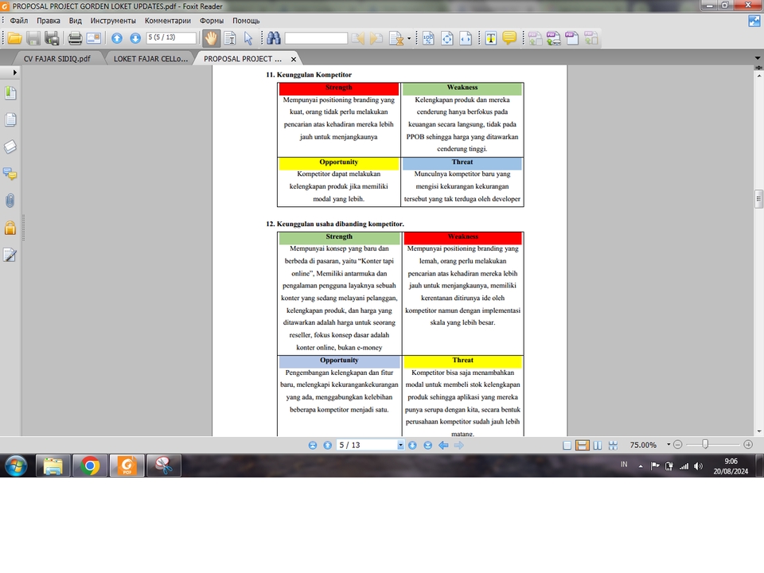Open File Explorer from taskbar
The image size is (764, 573).
tap(53, 466)
